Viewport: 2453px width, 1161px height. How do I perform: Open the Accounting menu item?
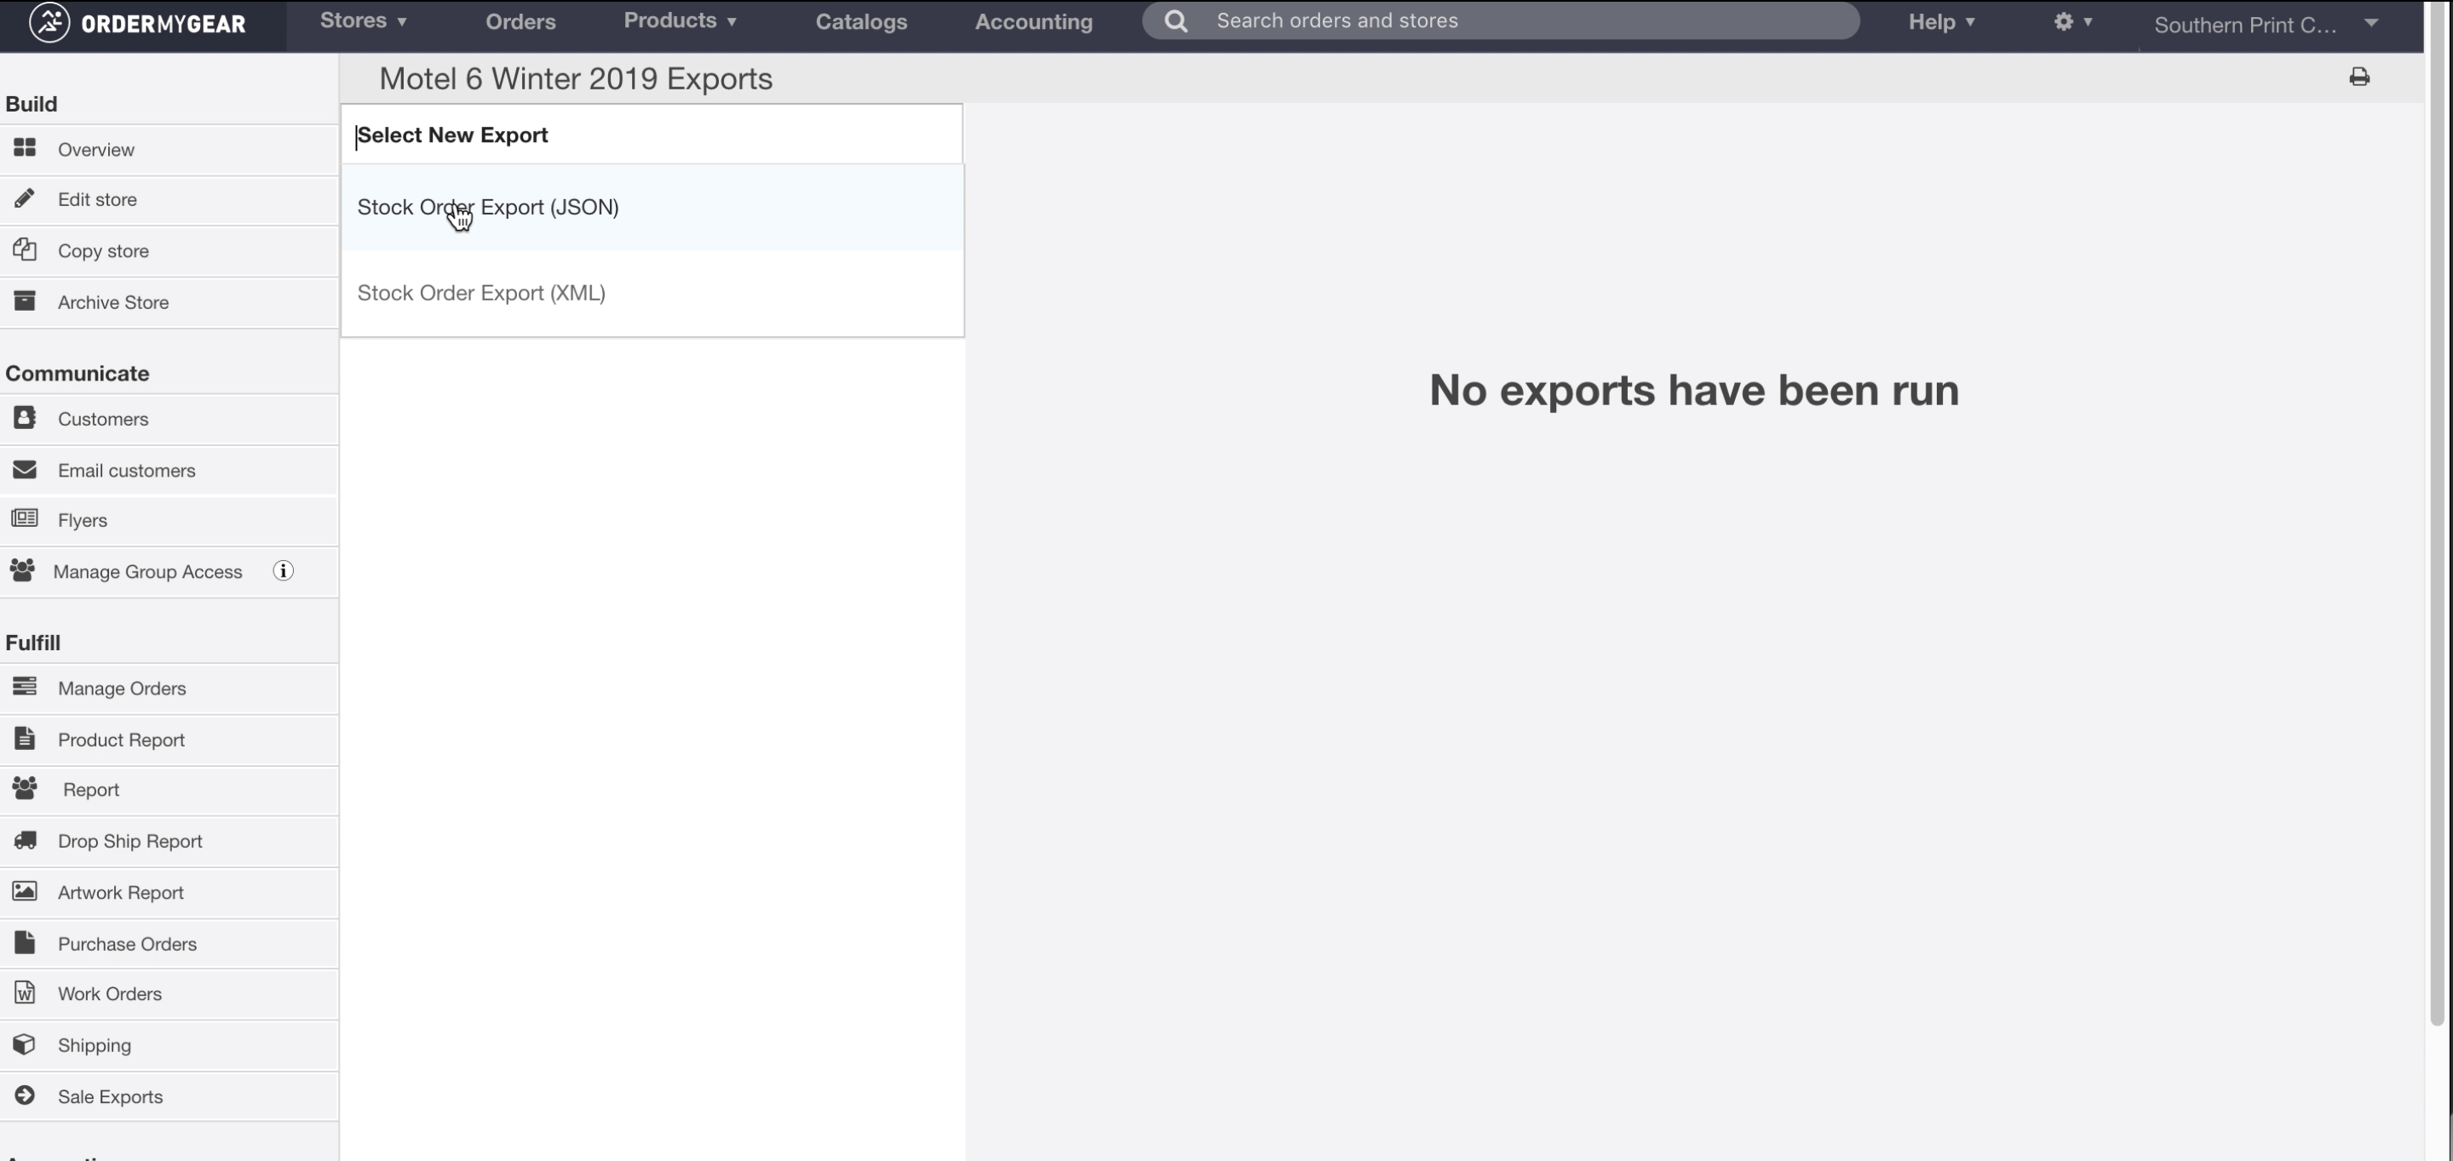coord(1033,21)
